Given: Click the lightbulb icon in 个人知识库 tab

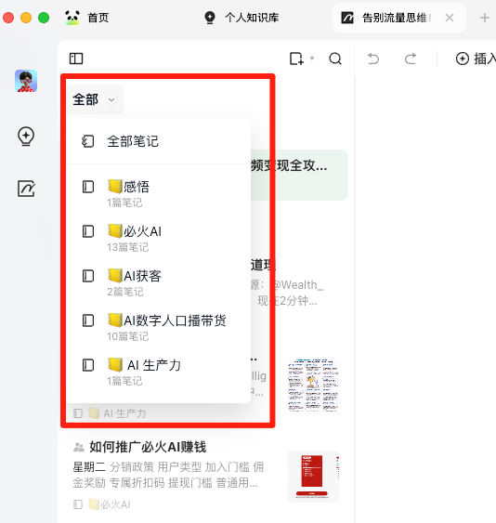Looking at the screenshot, I should (x=210, y=18).
